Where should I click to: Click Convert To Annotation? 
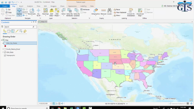coord(131,12)
